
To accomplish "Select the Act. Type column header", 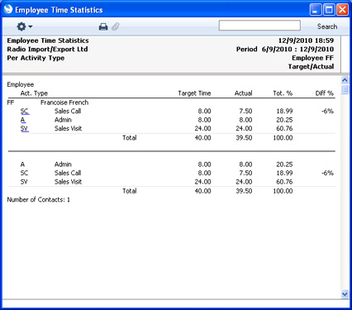I will [x=34, y=93].
